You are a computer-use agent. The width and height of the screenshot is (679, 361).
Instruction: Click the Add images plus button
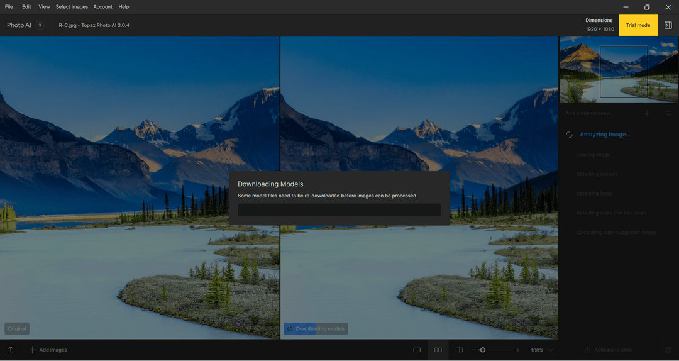(33, 350)
